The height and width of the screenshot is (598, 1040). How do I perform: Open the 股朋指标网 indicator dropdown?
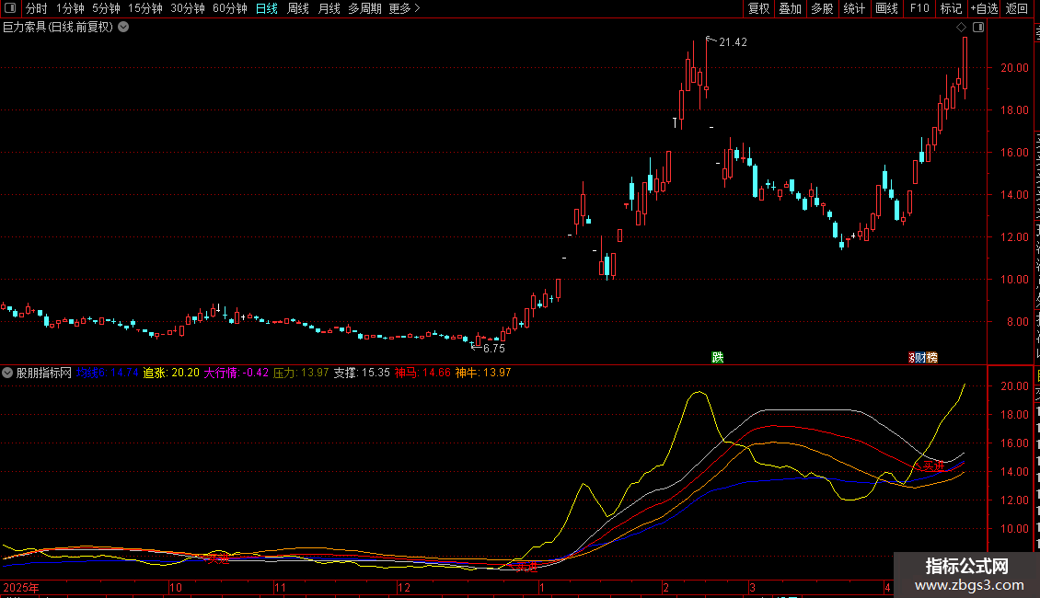[7, 373]
